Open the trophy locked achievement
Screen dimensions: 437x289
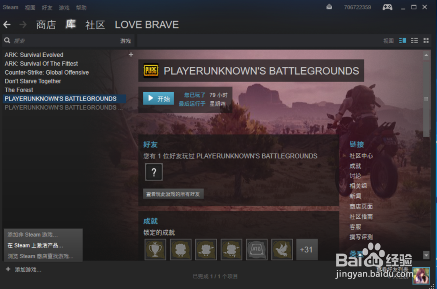point(155,249)
